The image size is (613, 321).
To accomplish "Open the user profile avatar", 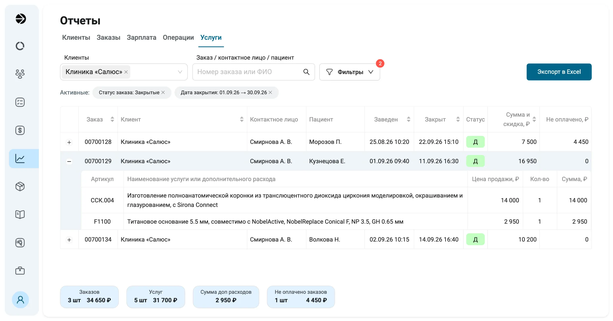I will (20, 300).
